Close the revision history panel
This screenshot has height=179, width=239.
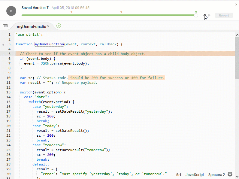236,5
